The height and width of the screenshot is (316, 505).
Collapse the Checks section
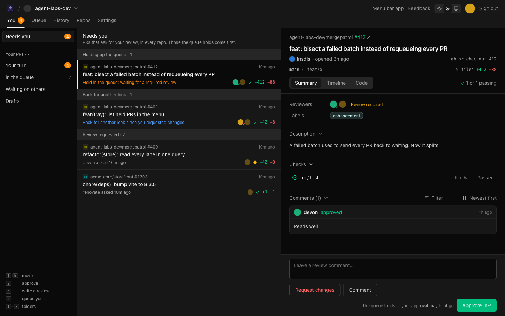(x=301, y=164)
